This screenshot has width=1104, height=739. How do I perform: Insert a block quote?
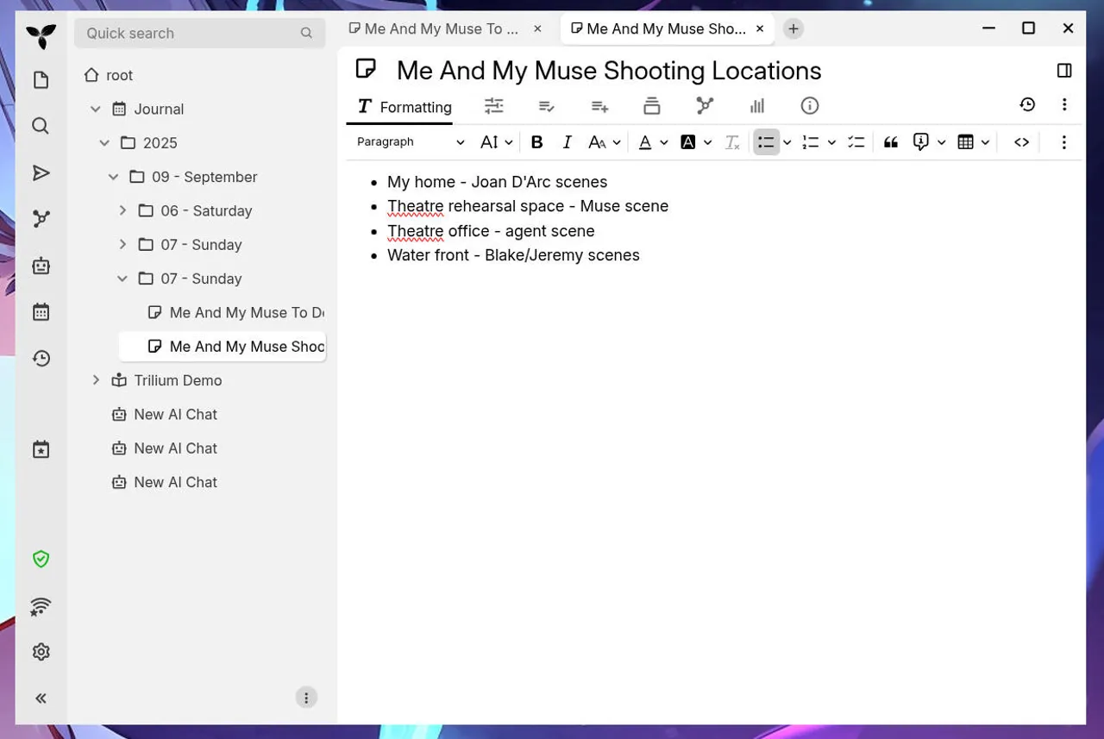click(x=891, y=142)
